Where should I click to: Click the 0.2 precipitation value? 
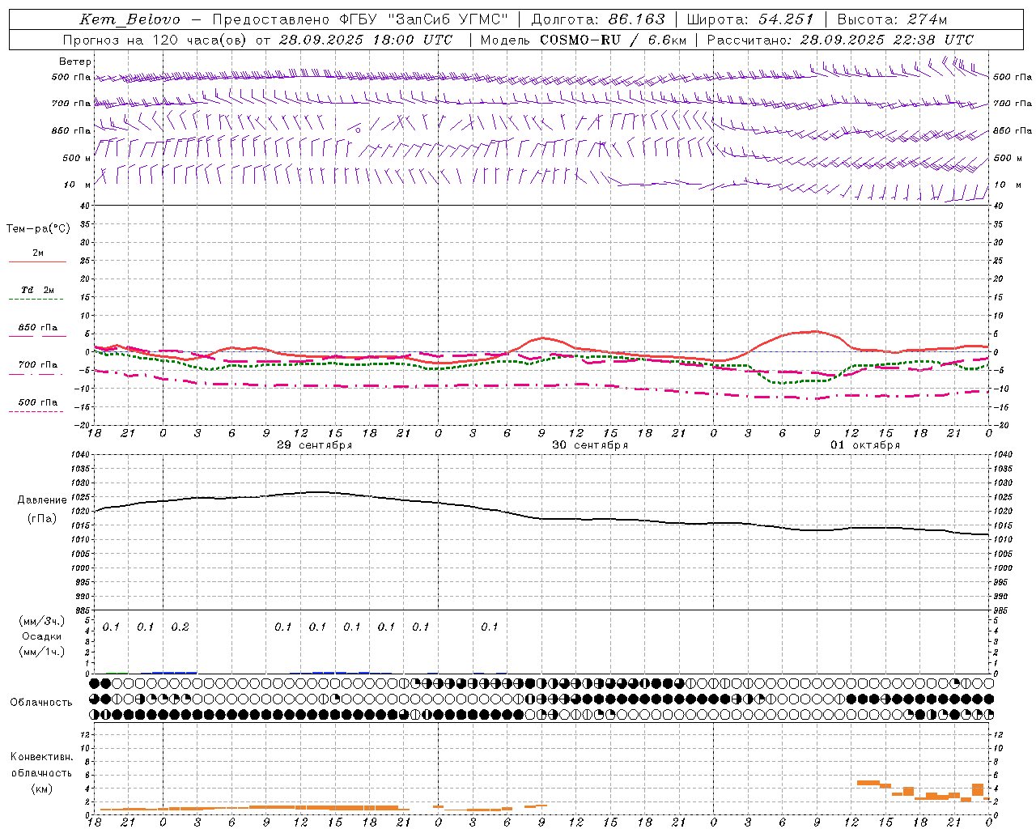[180, 627]
